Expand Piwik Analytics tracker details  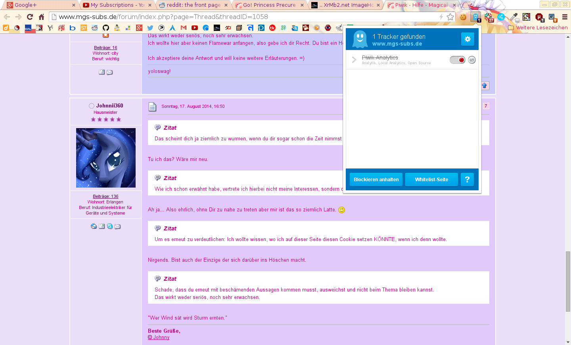pyautogui.click(x=354, y=60)
